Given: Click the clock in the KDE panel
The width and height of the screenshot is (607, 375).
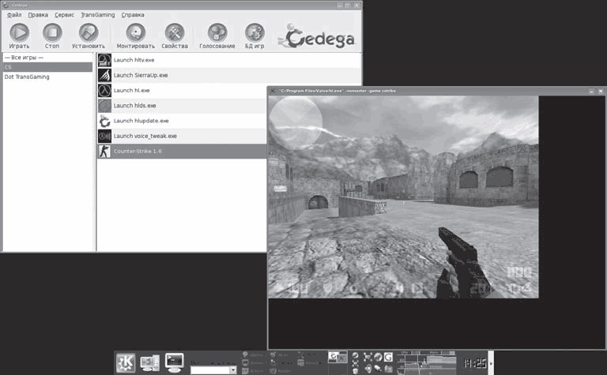Looking at the screenshot, I should [473, 363].
